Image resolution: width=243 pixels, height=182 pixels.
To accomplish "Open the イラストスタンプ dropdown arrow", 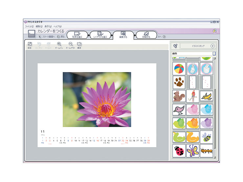I will (212, 46).
